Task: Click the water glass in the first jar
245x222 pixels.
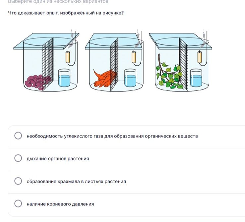Action: coord(64,78)
